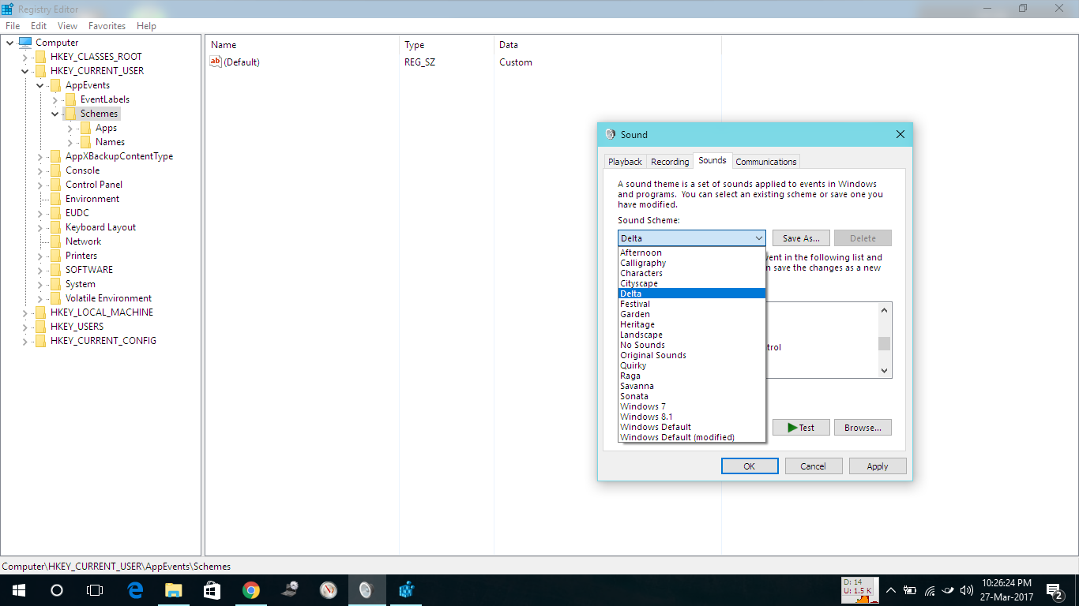This screenshot has height=606, width=1079.
Task: Click the Test button
Action: [x=801, y=428]
